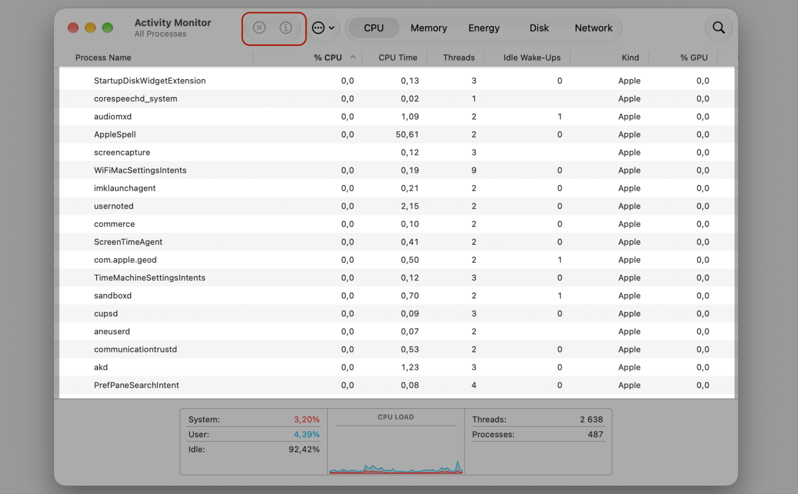
Task: Open the Energy tab
Action: (484, 28)
